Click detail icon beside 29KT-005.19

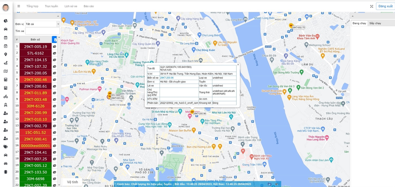coord(54,47)
